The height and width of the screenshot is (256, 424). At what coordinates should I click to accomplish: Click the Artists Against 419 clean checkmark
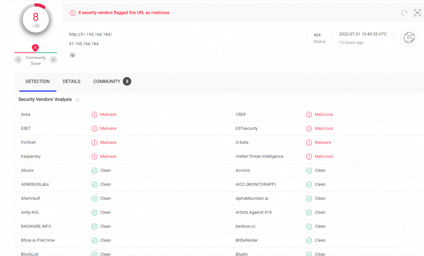[x=309, y=212]
